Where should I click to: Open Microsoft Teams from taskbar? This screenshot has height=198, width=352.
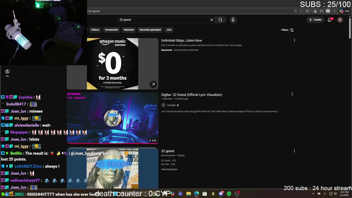180,194
